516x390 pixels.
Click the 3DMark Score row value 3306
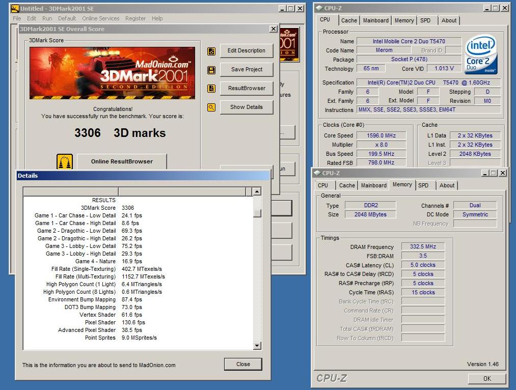coord(128,208)
